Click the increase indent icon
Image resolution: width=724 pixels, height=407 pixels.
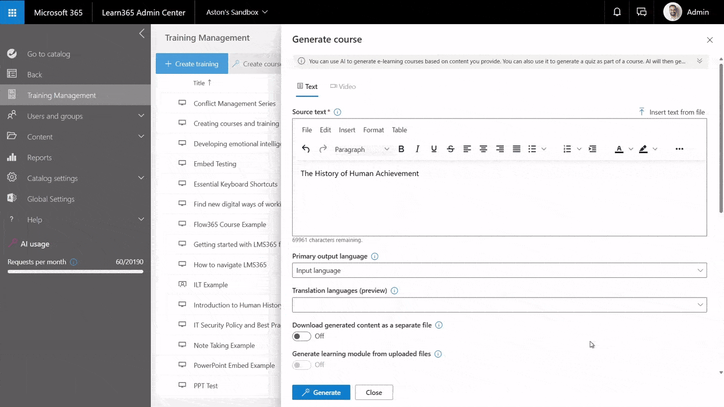click(x=592, y=149)
